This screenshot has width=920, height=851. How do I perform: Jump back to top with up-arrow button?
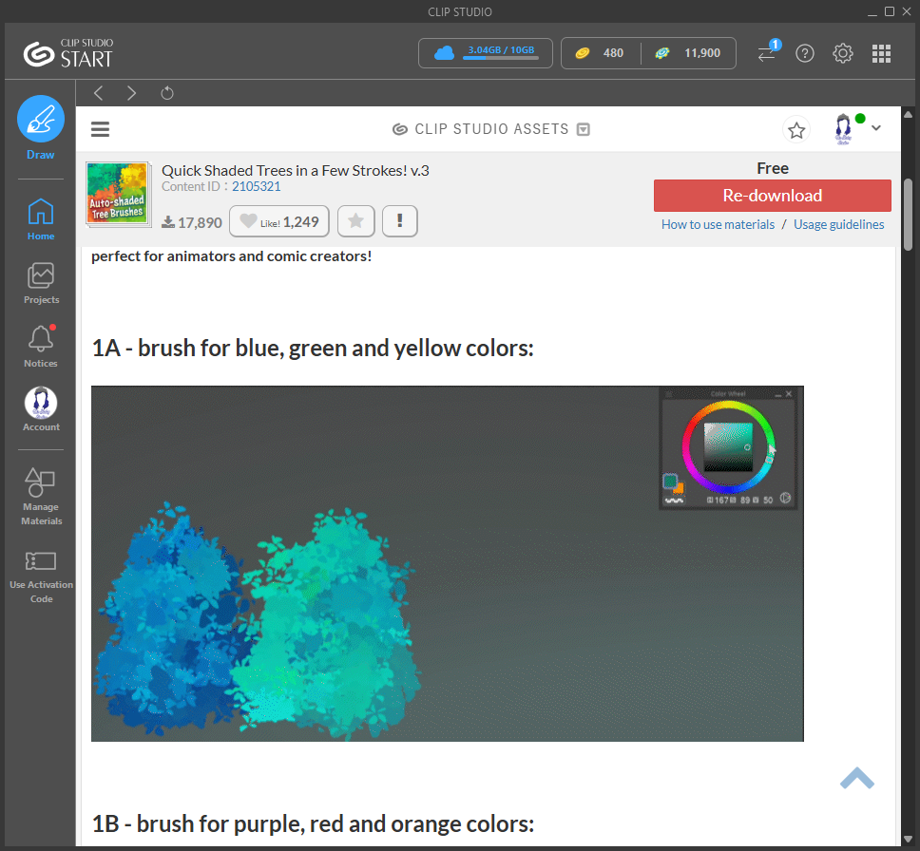coord(856,778)
